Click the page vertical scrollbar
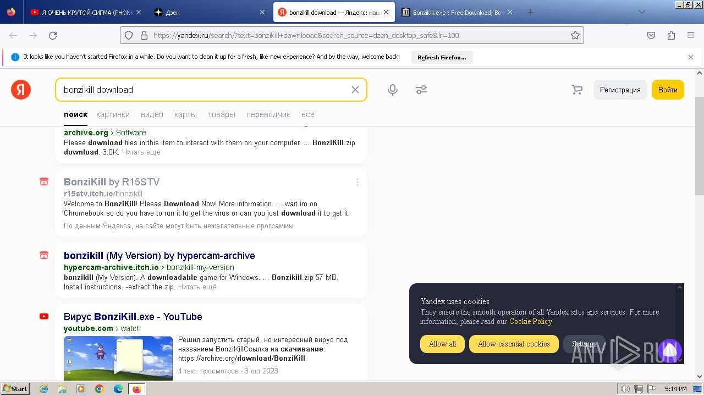 click(699, 146)
